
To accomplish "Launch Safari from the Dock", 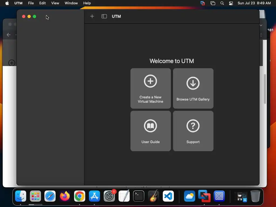I will [50, 196].
